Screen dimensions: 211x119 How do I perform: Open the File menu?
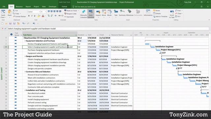click(4, 7)
